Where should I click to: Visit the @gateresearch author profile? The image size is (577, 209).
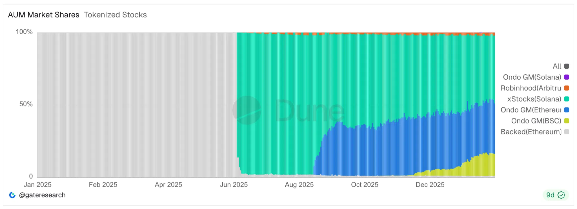click(x=42, y=195)
